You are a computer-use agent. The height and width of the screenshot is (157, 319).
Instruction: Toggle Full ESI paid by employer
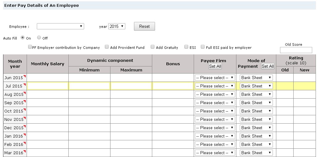(x=203, y=47)
